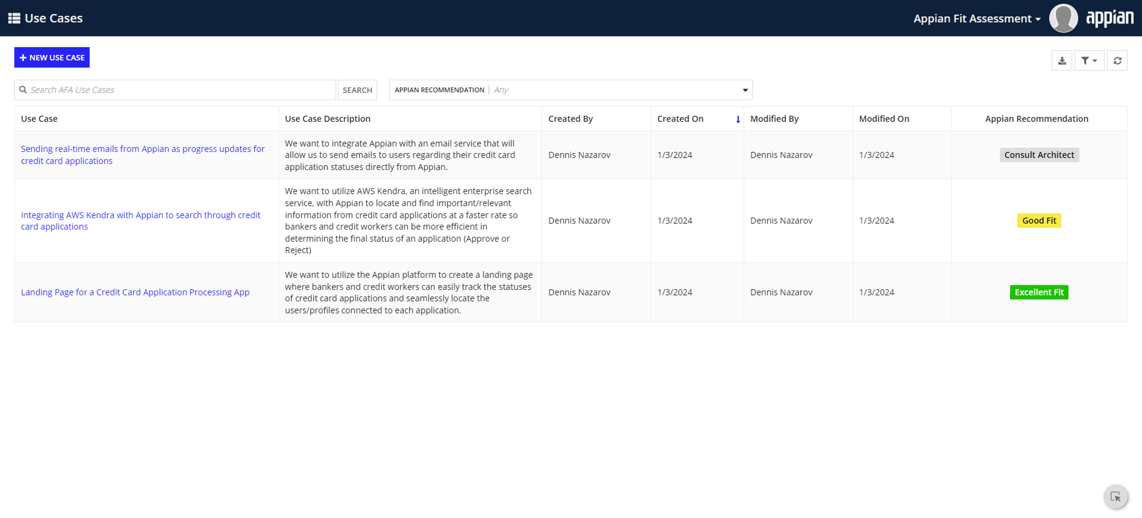Expand the Appian Recommendation filter dropdown

pyautogui.click(x=571, y=90)
